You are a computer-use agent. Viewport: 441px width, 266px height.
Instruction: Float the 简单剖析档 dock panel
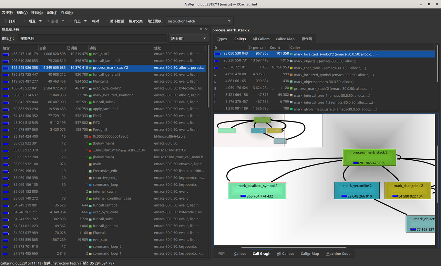pyautogui.click(x=201, y=30)
